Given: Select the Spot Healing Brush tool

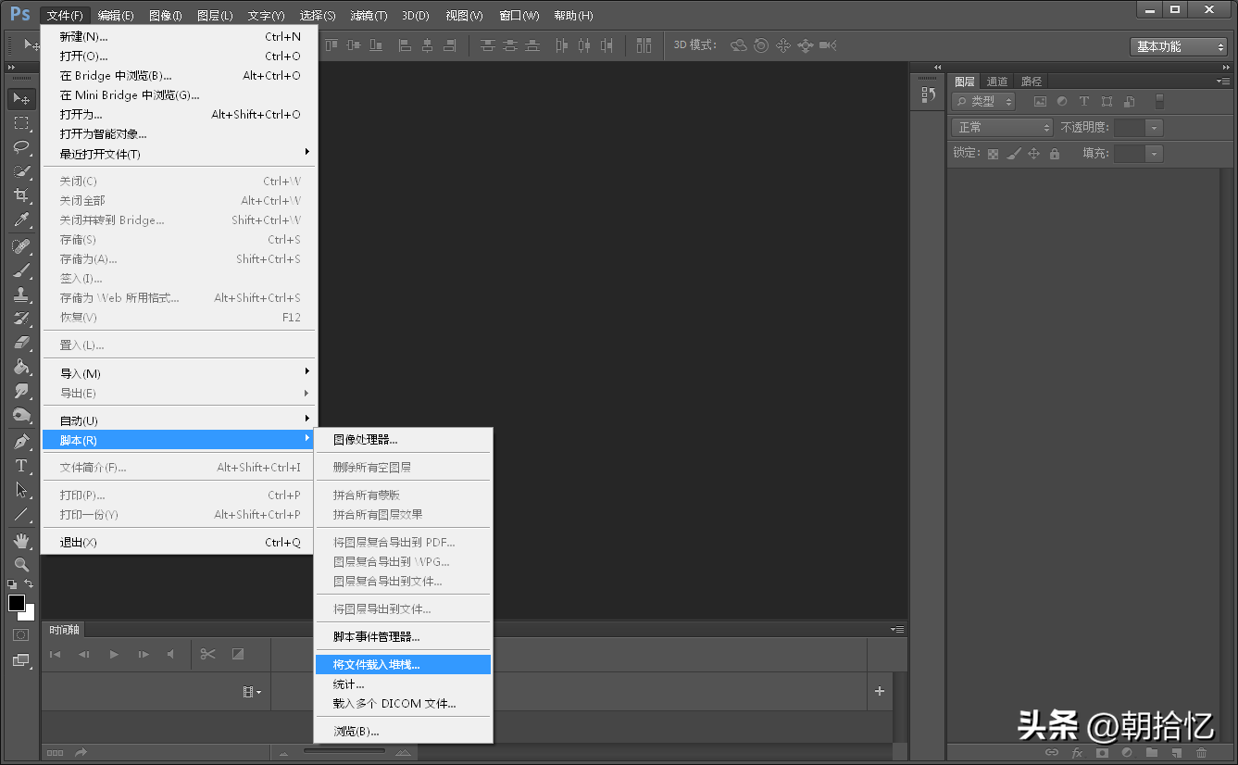Looking at the screenshot, I should tap(21, 246).
